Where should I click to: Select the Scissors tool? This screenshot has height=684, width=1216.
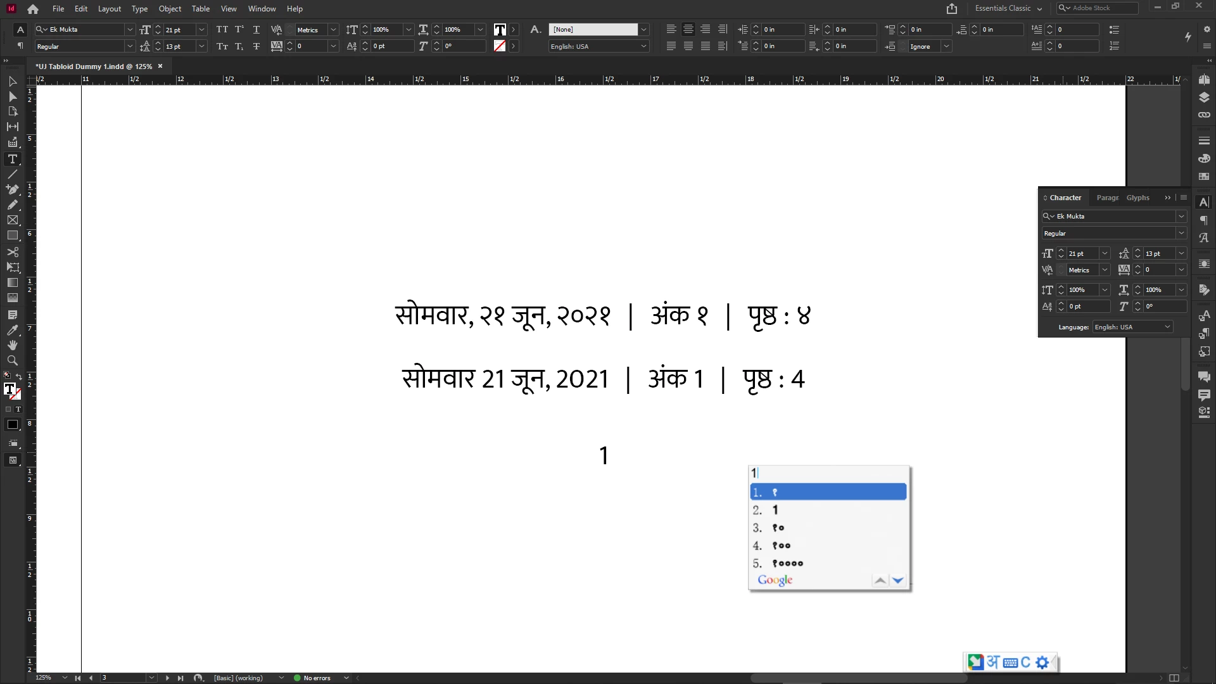tap(12, 251)
